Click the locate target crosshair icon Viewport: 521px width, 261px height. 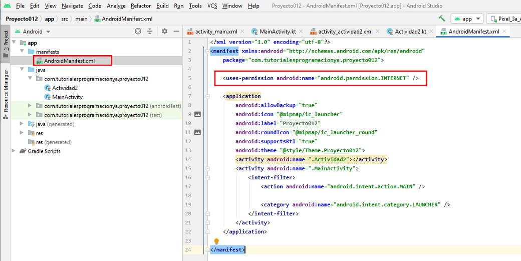click(138, 31)
